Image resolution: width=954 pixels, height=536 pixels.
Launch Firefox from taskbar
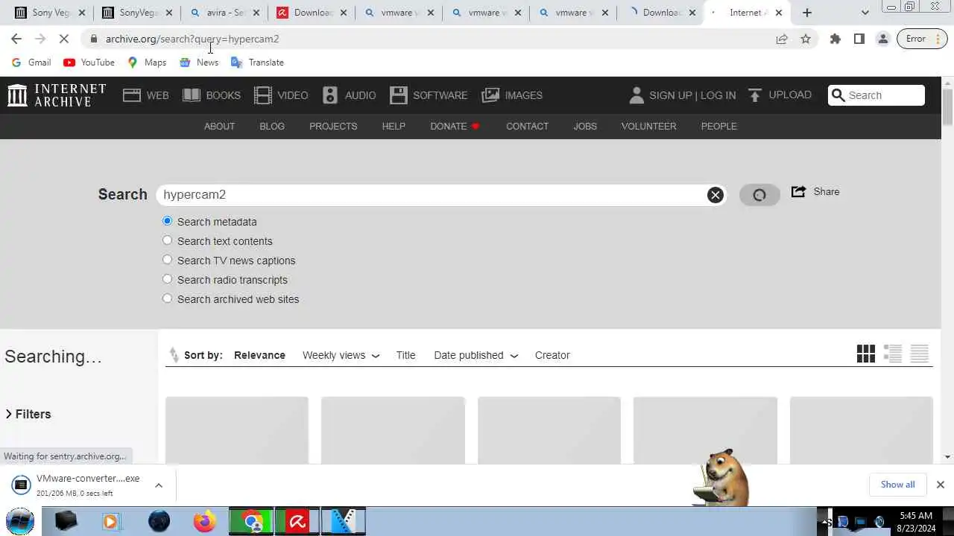pos(204,521)
